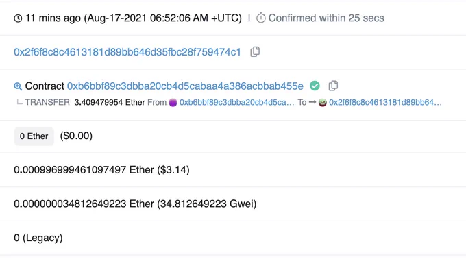Click the gas price 34.812649223 Gwei text
Viewport: 466px width, 259px height.
206,203
